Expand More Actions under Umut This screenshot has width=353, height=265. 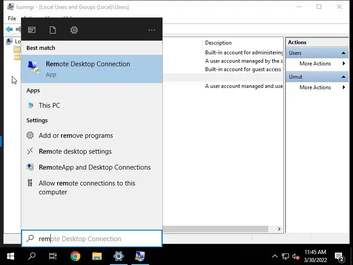coord(317,87)
